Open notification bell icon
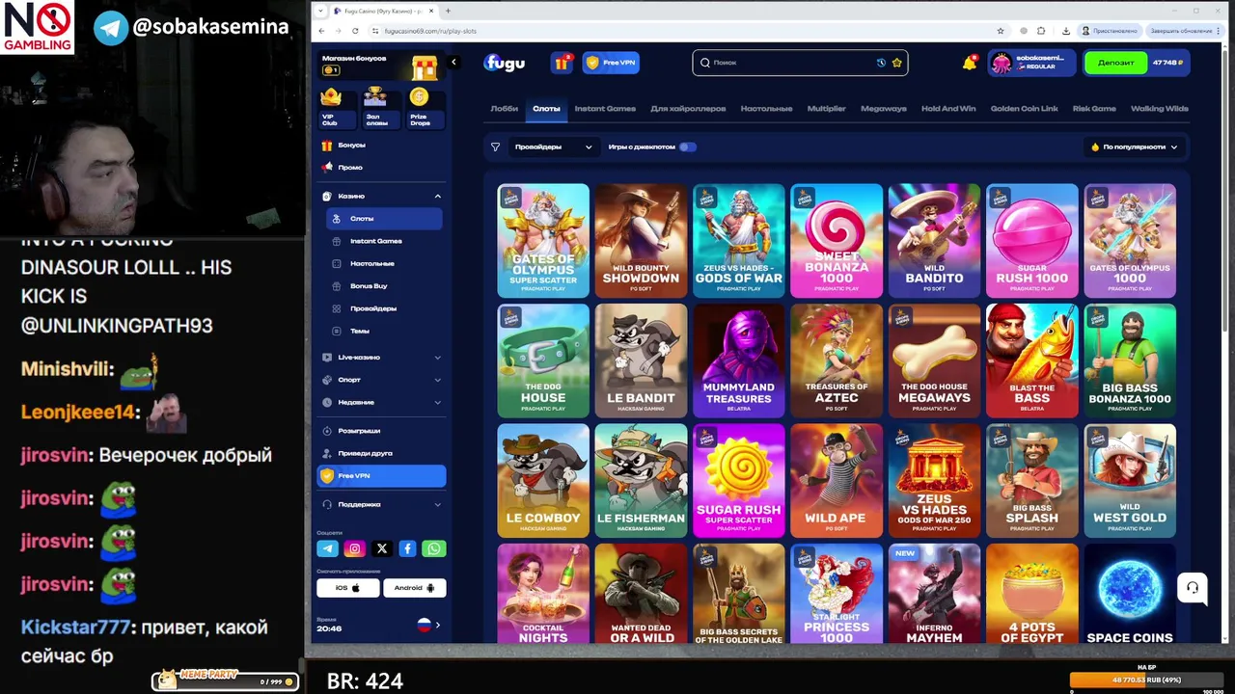Image resolution: width=1235 pixels, height=694 pixels. [970, 63]
